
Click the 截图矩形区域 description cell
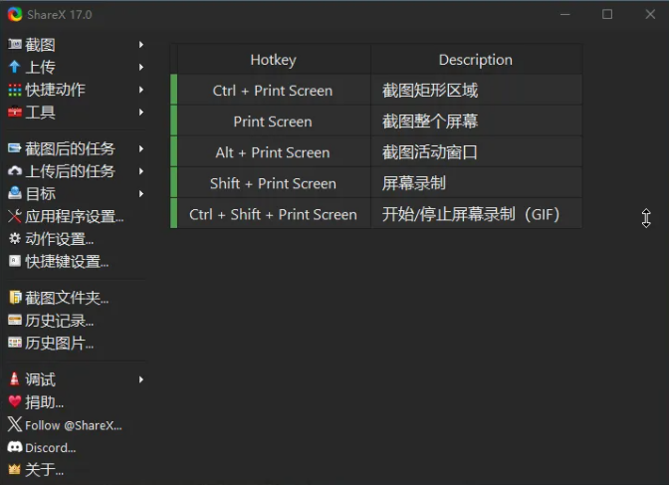tap(476, 91)
